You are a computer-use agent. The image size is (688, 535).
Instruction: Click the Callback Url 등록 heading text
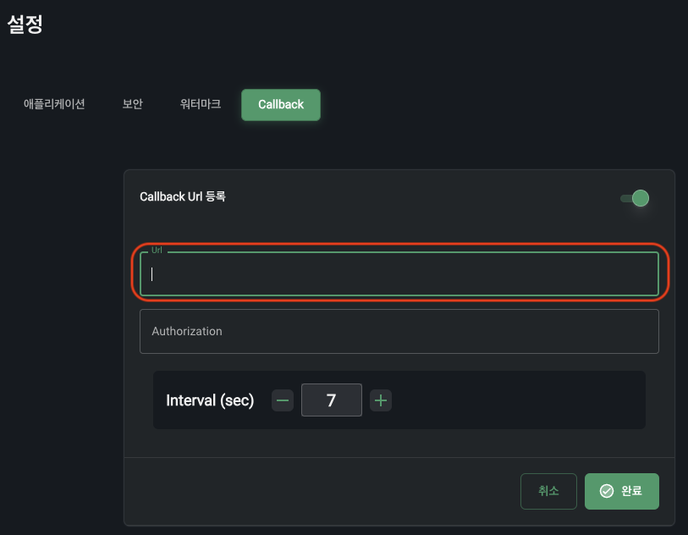click(183, 196)
